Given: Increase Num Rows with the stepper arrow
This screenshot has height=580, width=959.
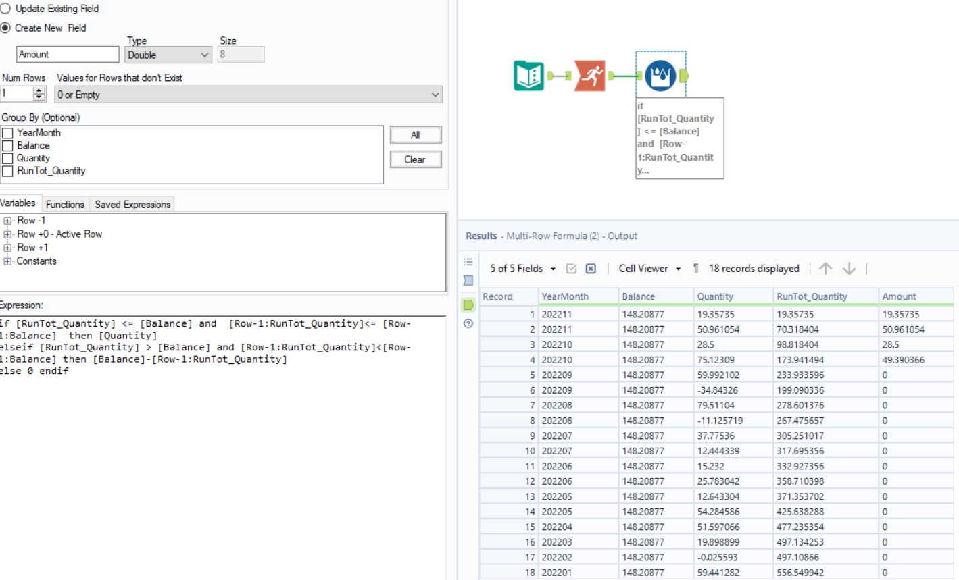Looking at the screenshot, I should click(x=38, y=90).
